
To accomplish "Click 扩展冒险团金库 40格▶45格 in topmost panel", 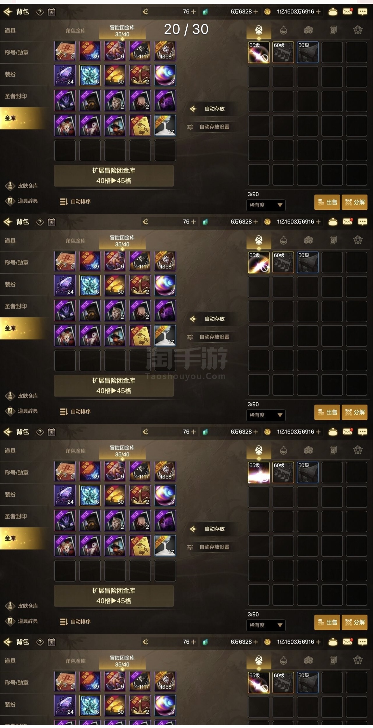I will tap(114, 176).
